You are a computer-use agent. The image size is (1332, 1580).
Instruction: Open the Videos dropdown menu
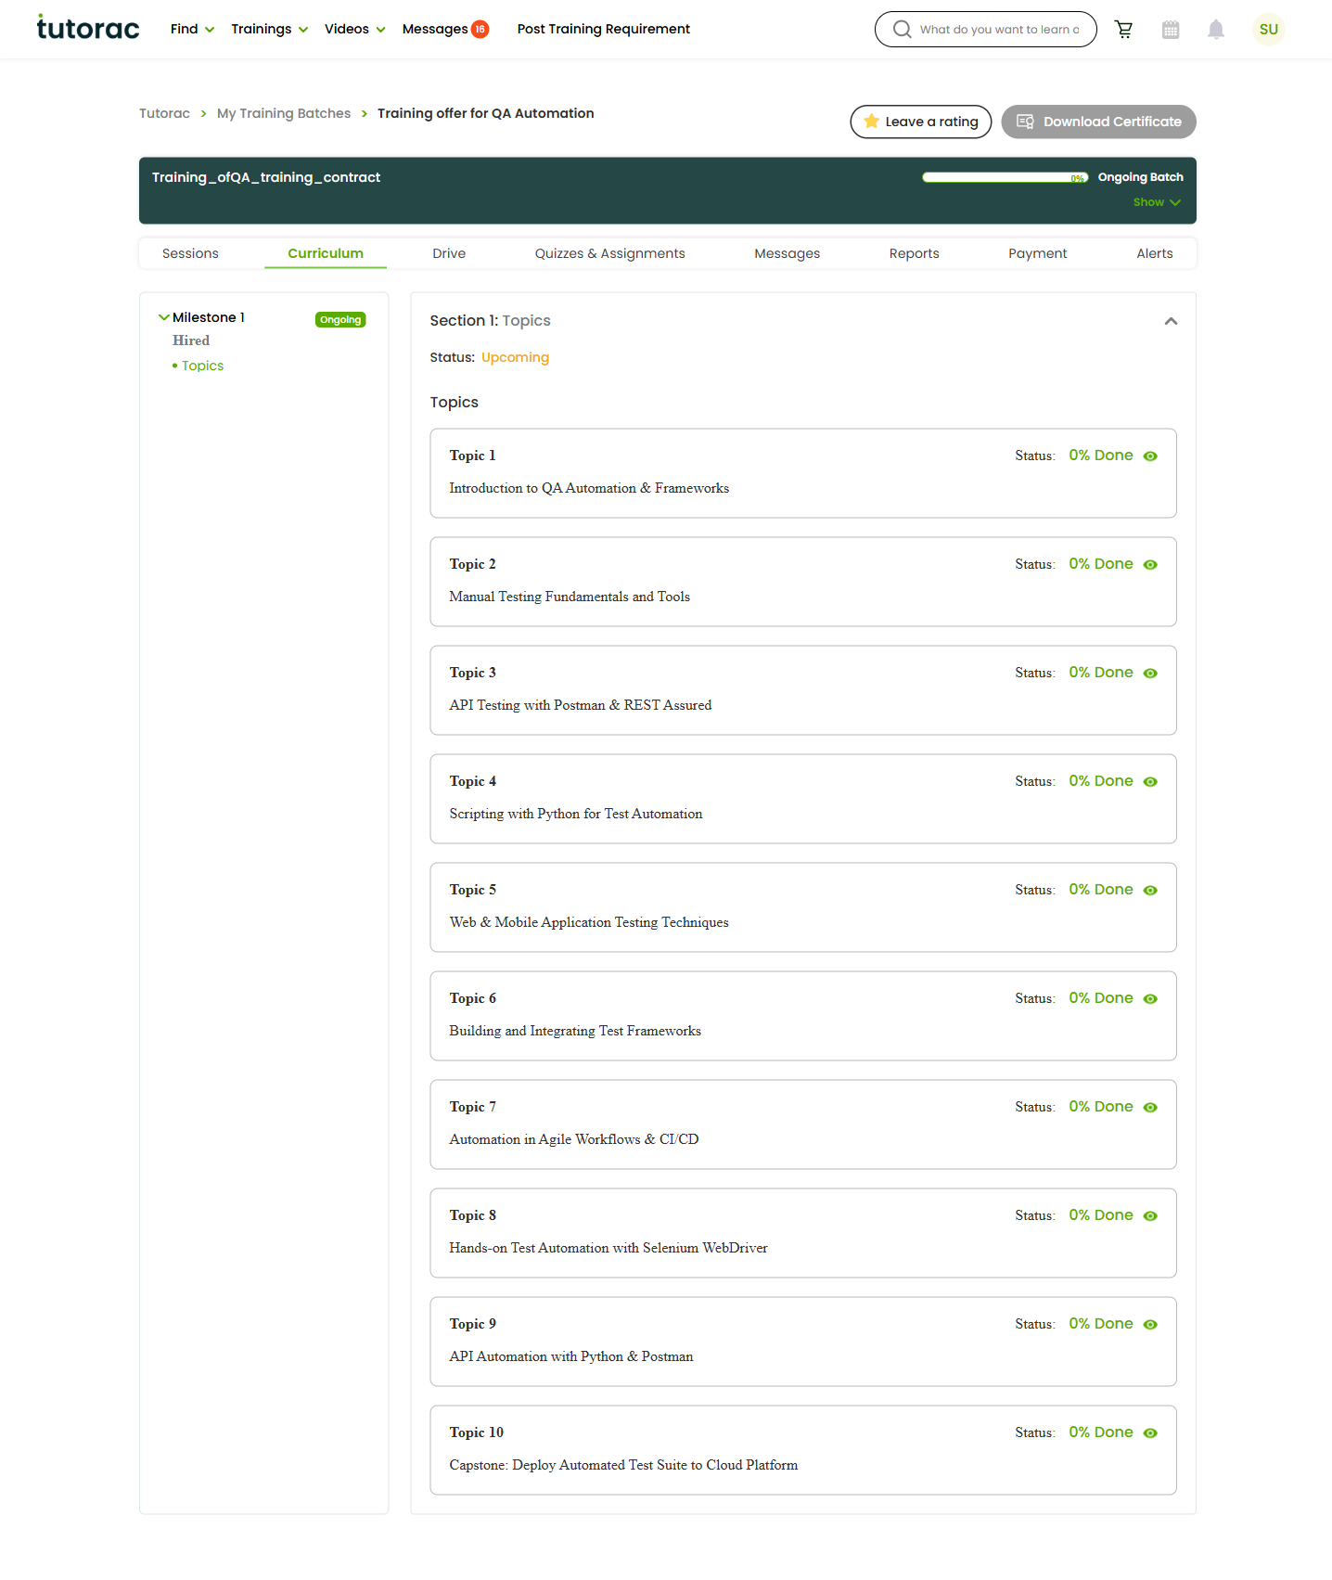(x=354, y=29)
